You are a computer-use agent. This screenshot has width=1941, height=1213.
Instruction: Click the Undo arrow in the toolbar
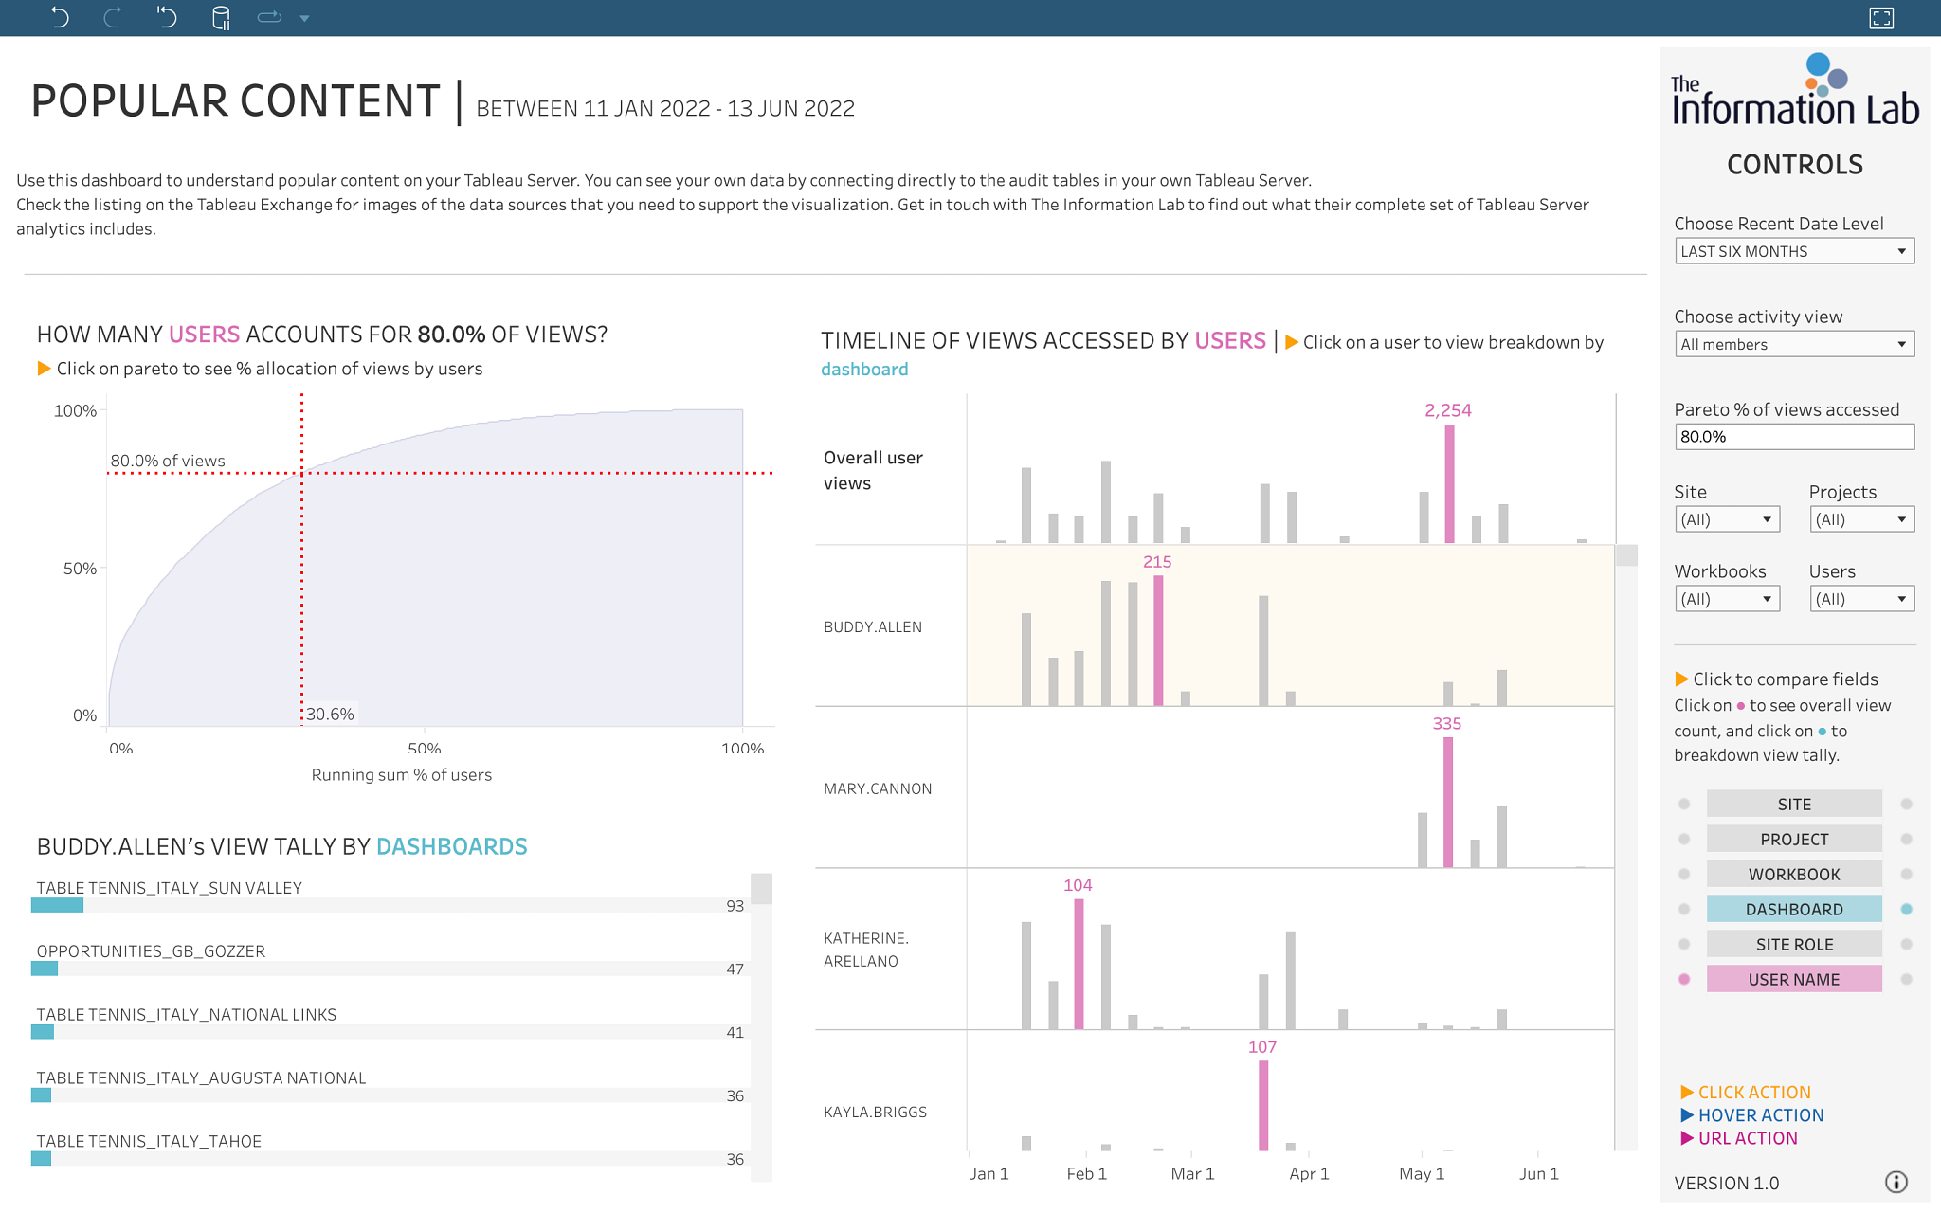[60, 17]
